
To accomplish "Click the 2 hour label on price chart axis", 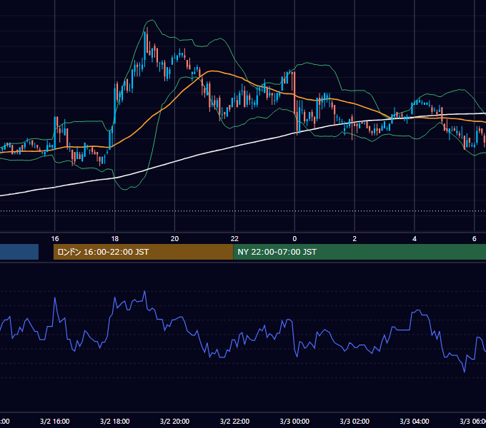I will 354,238.
